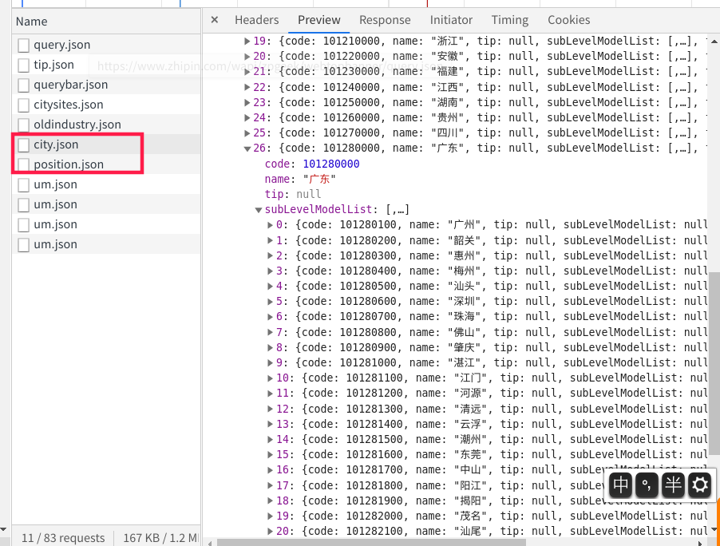The image size is (720, 546).
Task: Select the query.json request
Action: click(62, 45)
